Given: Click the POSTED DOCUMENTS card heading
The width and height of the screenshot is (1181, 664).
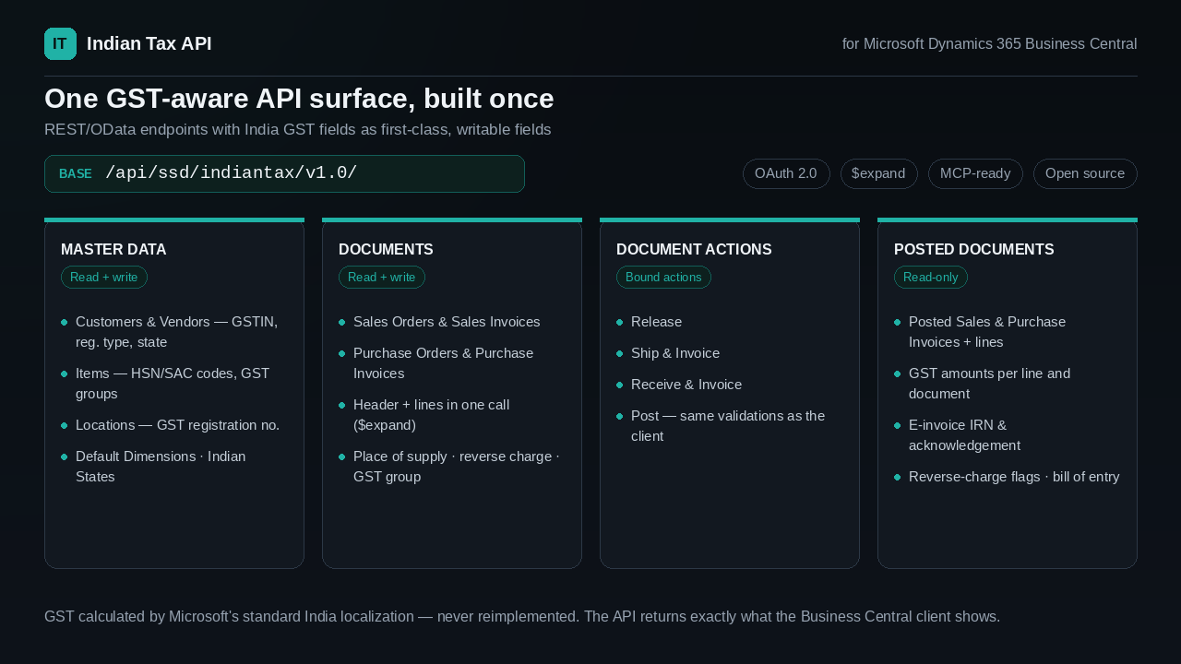Looking at the screenshot, I should click(973, 249).
